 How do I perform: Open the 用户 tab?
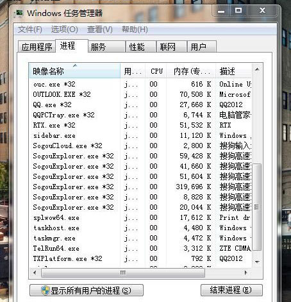pyautogui.click(x=202, y=47)
